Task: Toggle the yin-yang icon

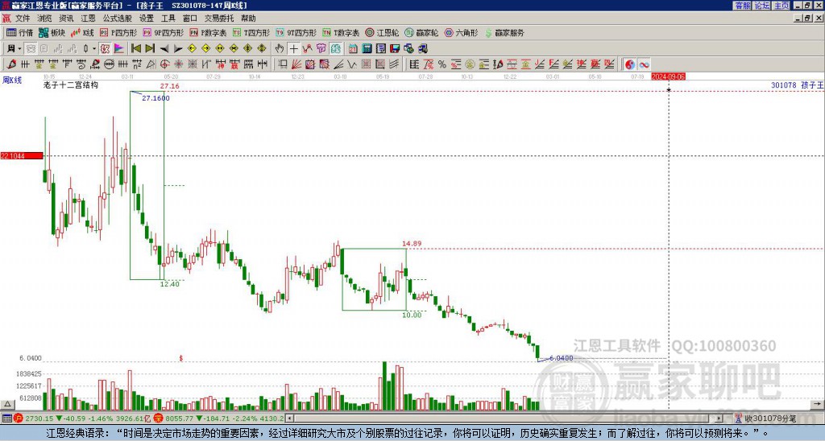Action: [x=630, y=64]
